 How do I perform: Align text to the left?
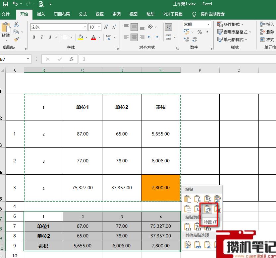(x=126, y=37)
